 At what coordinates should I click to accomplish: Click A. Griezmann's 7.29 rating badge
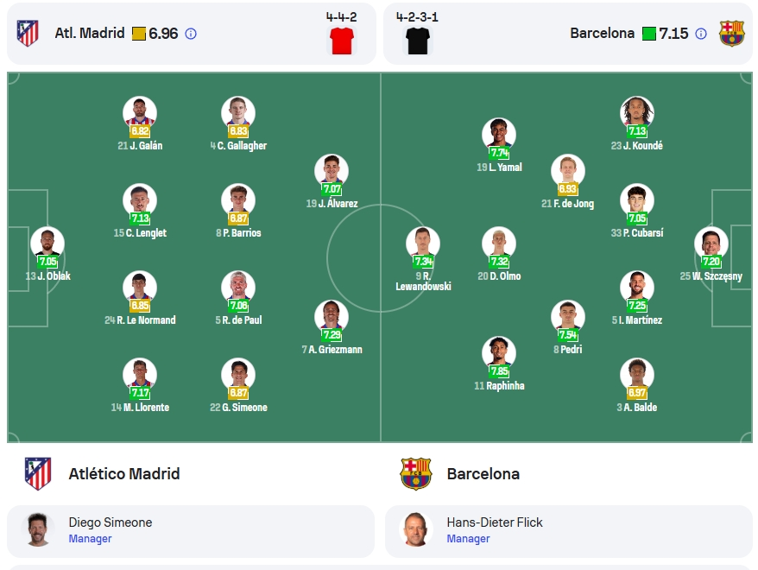(x=332, y=334)
